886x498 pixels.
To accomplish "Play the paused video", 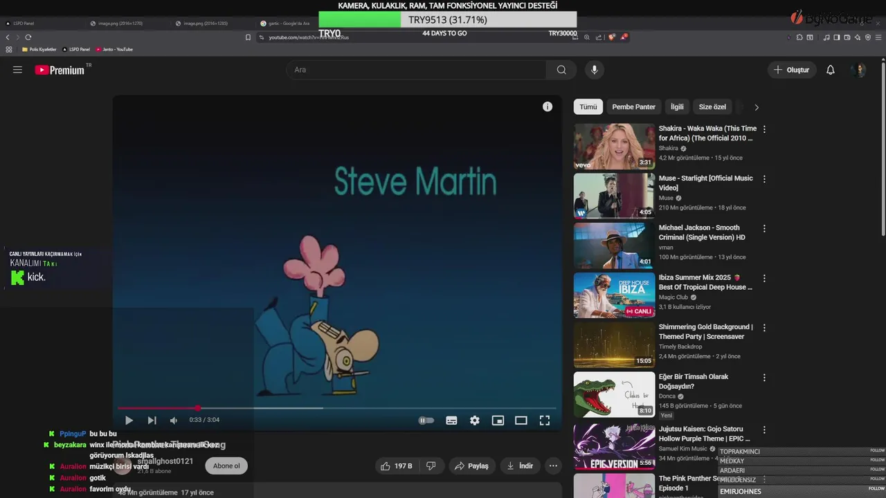I will (x=129, y=420).
